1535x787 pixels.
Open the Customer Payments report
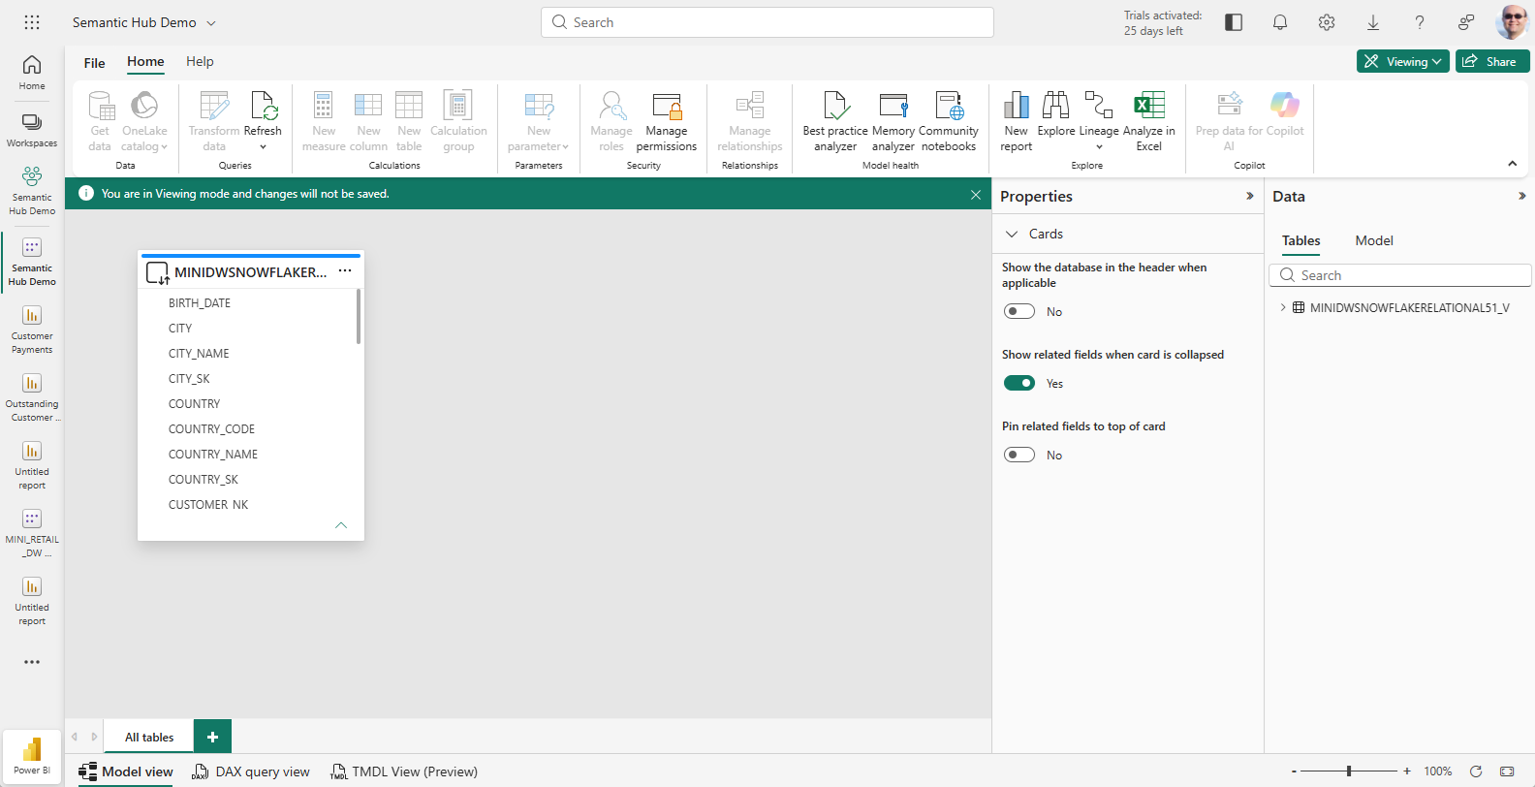32,330
